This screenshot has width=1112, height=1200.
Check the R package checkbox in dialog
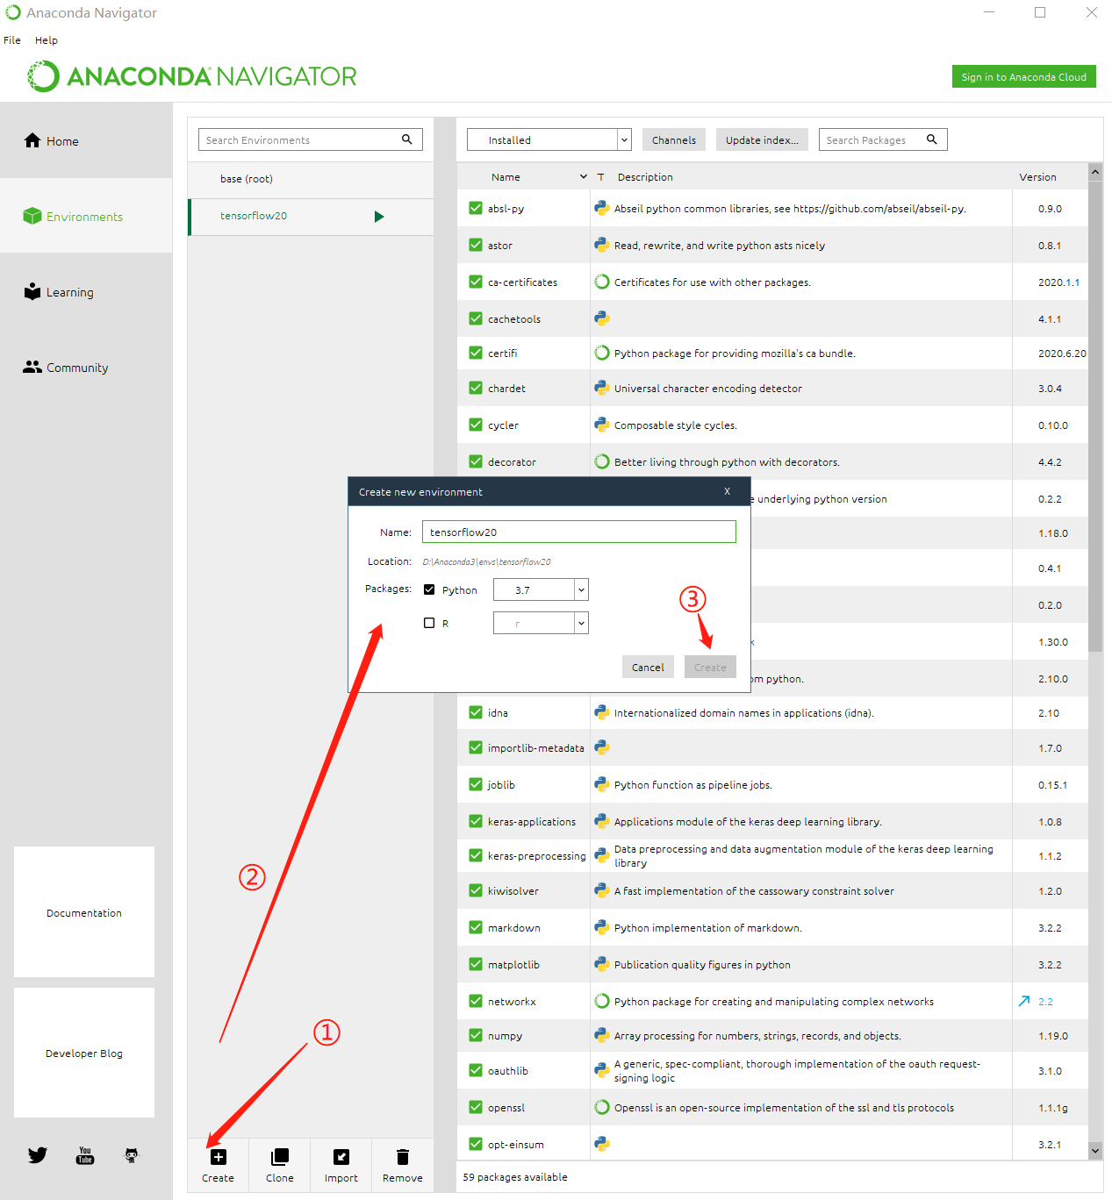coord(429,623)
